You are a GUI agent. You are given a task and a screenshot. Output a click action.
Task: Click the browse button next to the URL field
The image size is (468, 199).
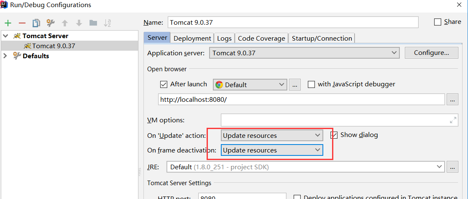point(452,99)
